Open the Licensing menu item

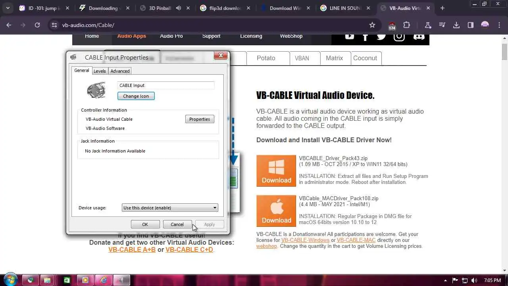(x=251, y=36)
